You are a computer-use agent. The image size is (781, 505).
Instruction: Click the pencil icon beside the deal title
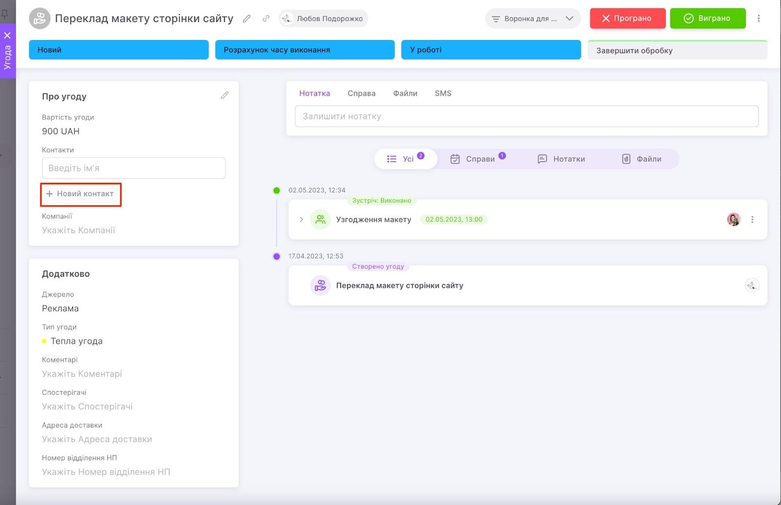click(247, 19)
